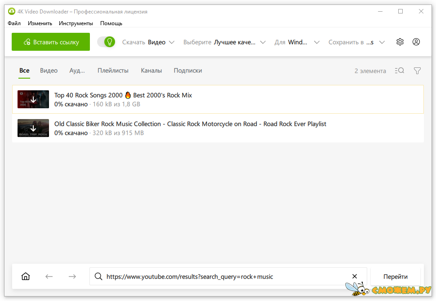Screen dimensions: 436x301
Task: Click the Top 40 Rock Songs thumbnail
Action: pyautogui.click(x=33, y=99)
